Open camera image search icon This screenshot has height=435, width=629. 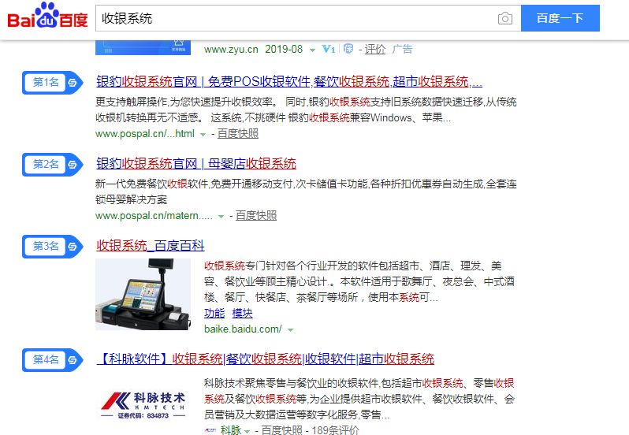tap(505, 18)
